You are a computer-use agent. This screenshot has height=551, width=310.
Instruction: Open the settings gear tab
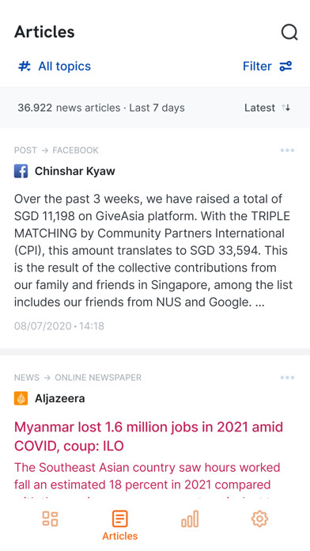260,519
